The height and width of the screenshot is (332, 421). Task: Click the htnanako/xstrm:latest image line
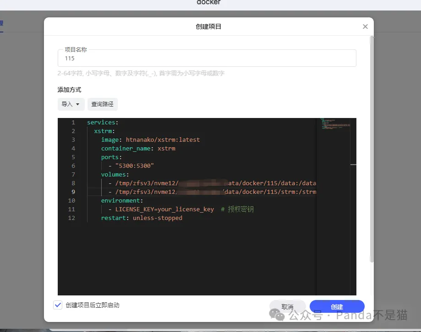(x=149, y=139)
